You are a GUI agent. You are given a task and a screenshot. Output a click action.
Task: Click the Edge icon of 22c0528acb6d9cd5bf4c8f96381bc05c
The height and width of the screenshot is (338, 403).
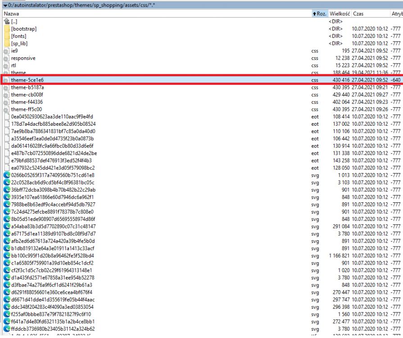tap(7, 183)
